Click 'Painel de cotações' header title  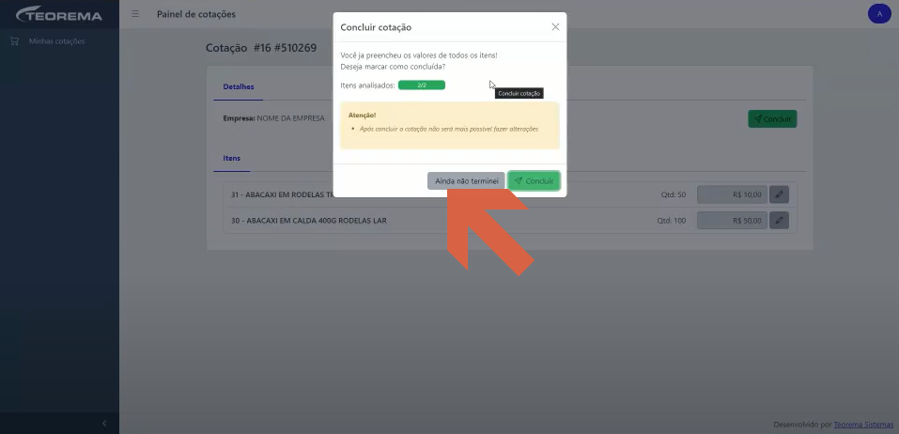(x=196, y=14)
